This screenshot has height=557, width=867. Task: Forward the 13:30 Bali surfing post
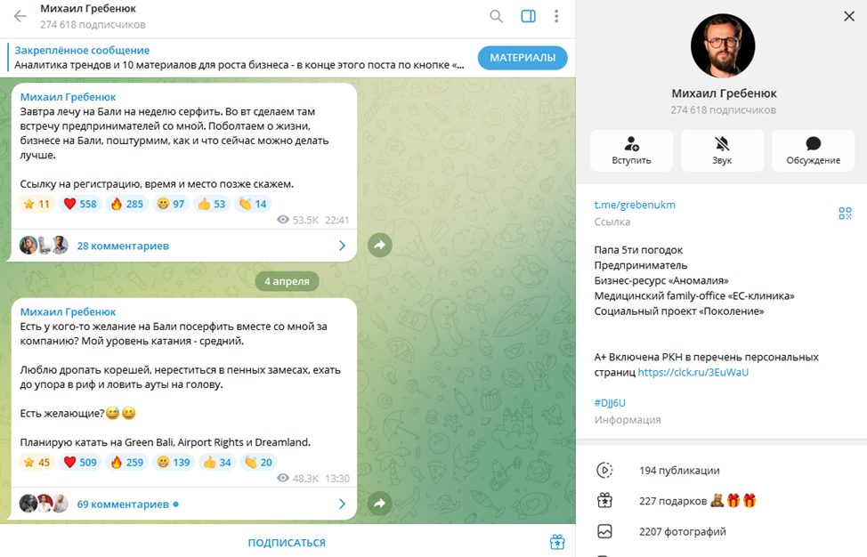(380, 504)
